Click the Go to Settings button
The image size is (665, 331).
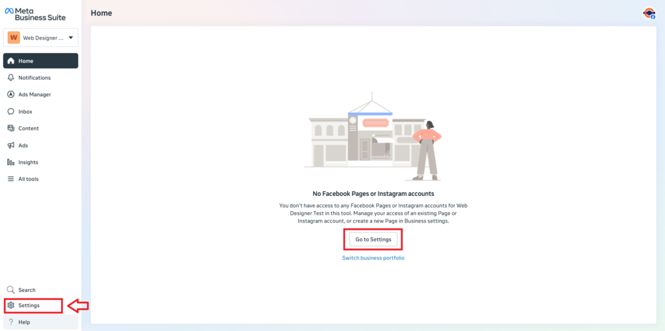pos(373,239)
